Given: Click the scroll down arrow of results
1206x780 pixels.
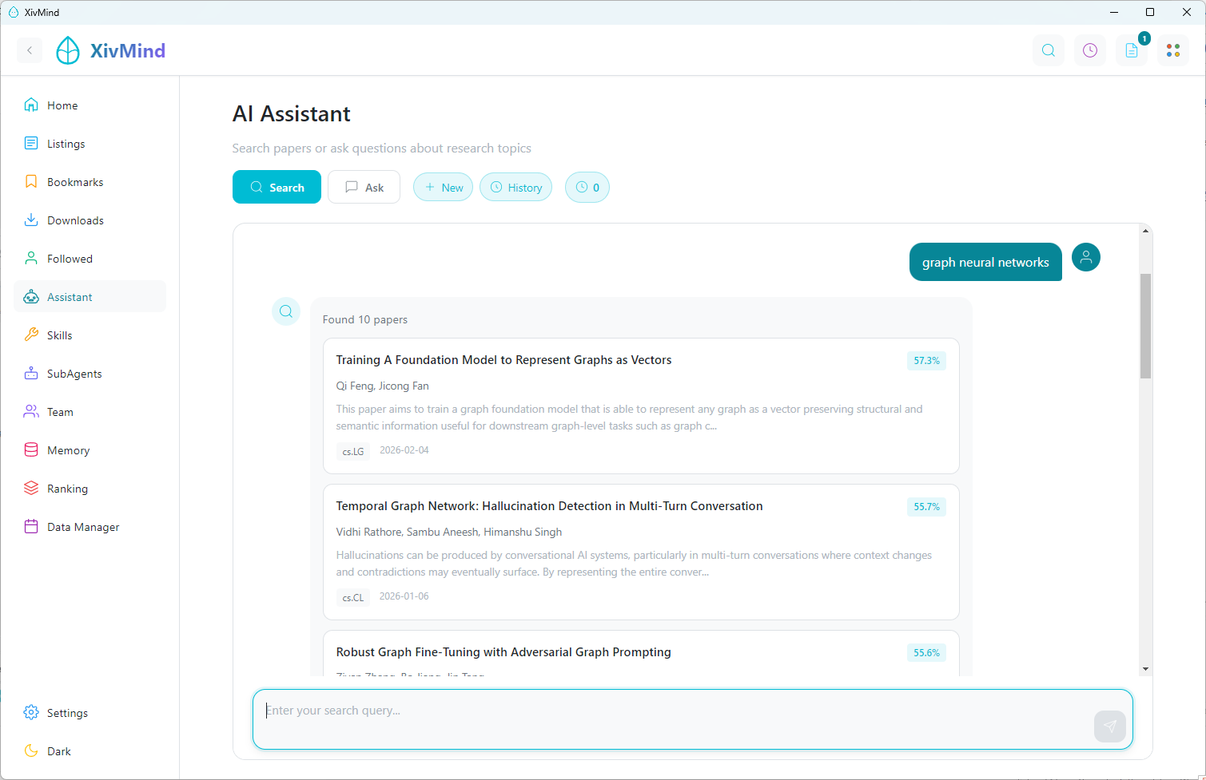Looking at the screenshot, I should tap(1145, 669).
